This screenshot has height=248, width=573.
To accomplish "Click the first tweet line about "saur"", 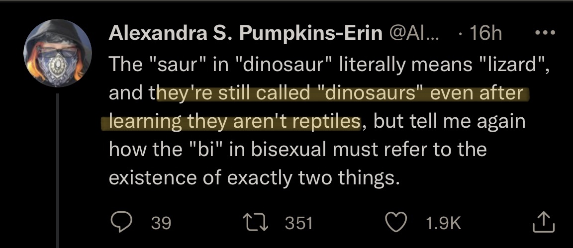I will click(x=329, y=65).
